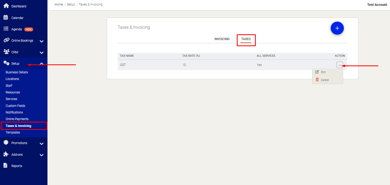The image size is (390, 185).
Task: Open the GST row actions ellipsis menu
Action: (340, 65)
